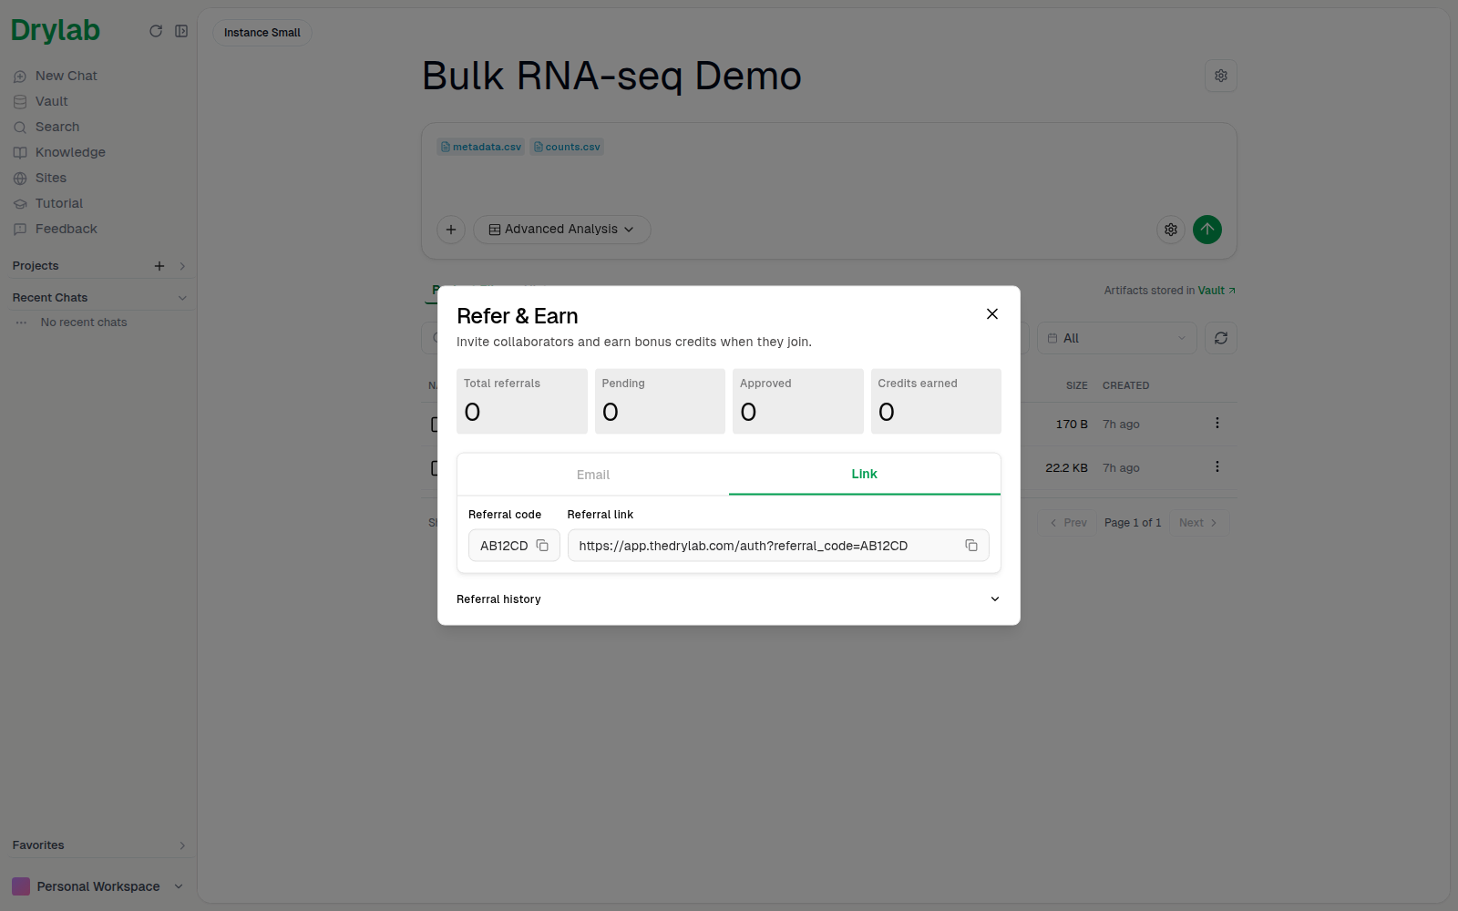
Task: Collapse the Recent Chats section
Action: click(182, 298)
